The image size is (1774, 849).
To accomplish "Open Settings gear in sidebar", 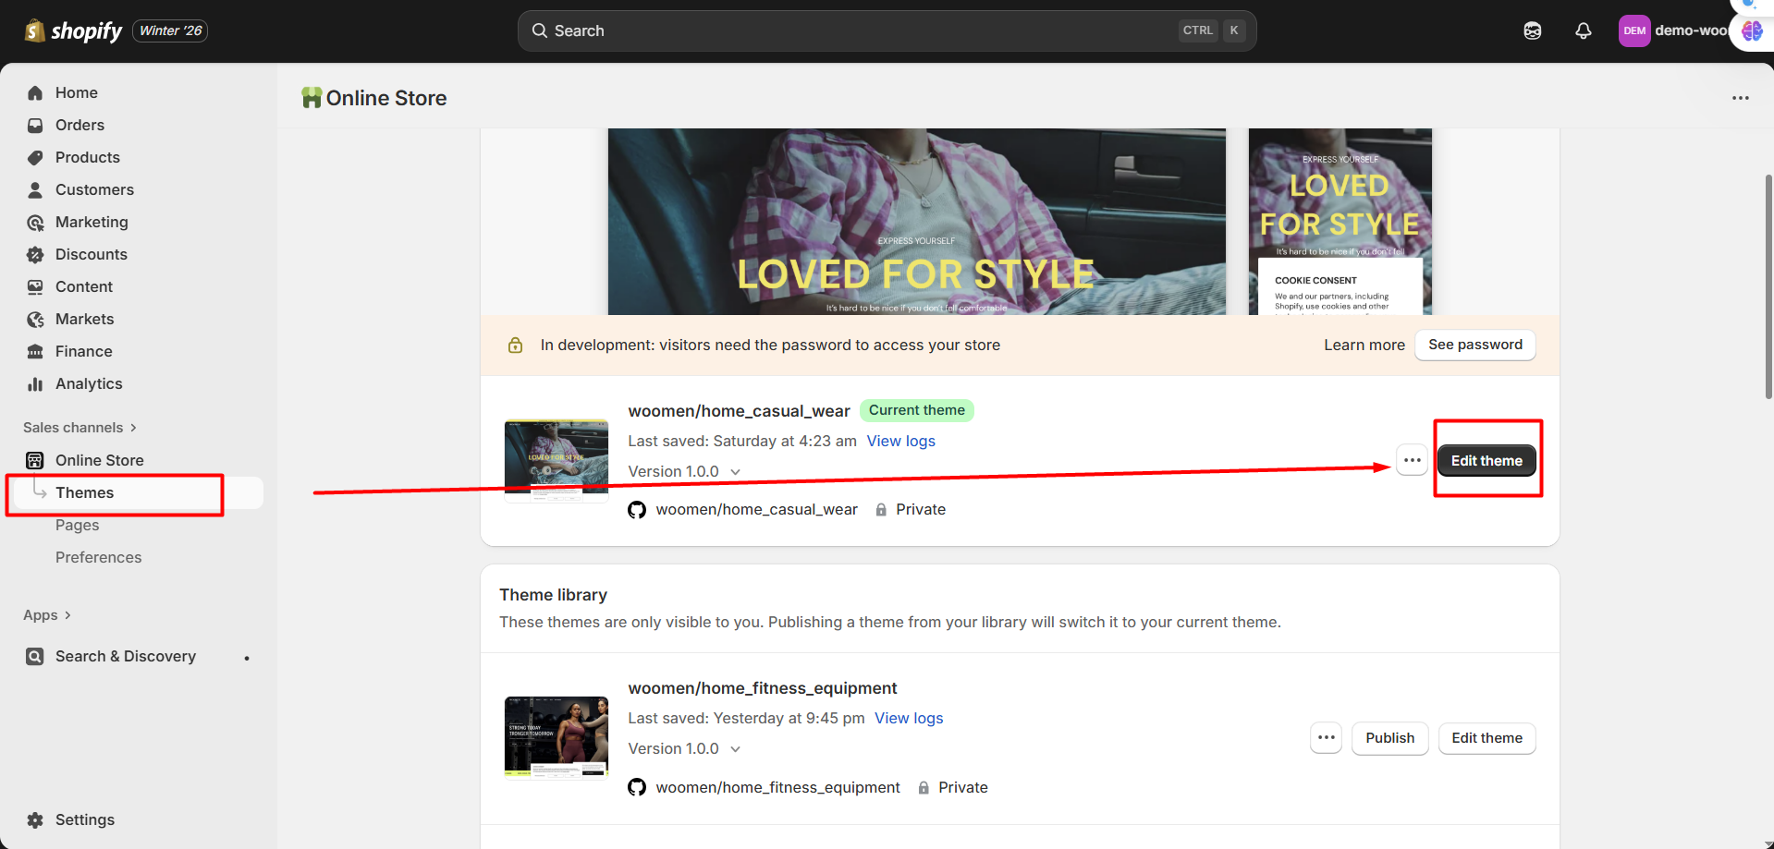I will pyautogui.click(x=35, y=819).
